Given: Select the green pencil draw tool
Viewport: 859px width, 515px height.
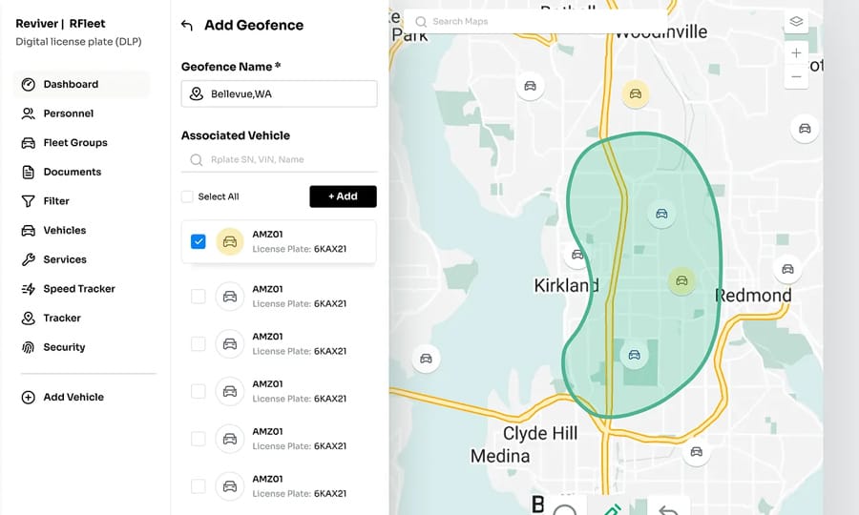Looking at the screenshot, I should click(612, 507).
